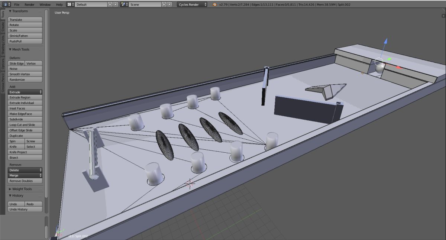Add a new scene with plus icon
Viewport: 446px width, 240px height.
(164, 4)
